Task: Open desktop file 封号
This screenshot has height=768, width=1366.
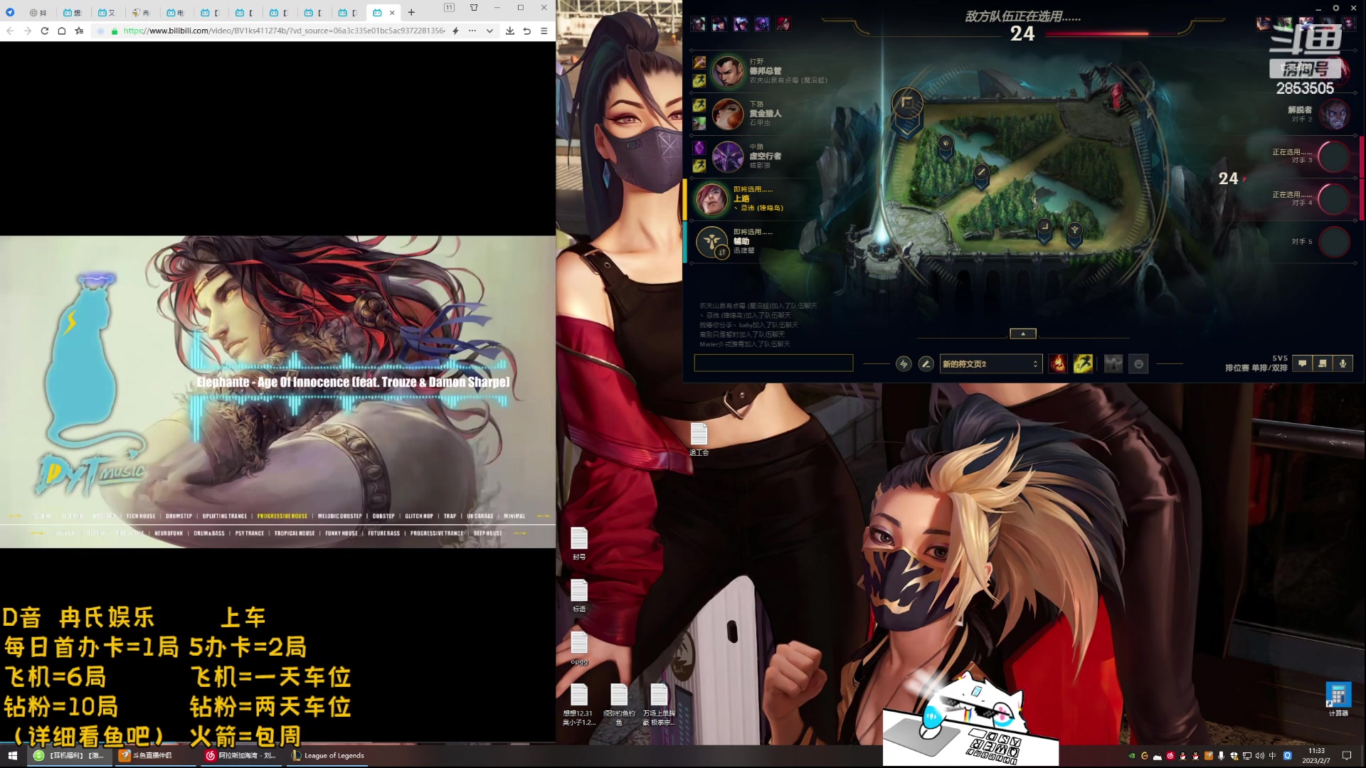Action: [x=579, y=543]
